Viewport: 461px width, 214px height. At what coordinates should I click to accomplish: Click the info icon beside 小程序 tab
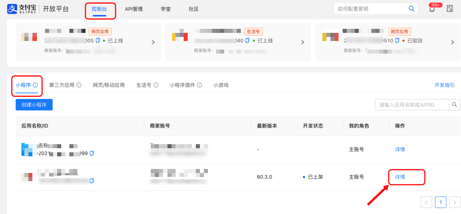coord(35,85)
